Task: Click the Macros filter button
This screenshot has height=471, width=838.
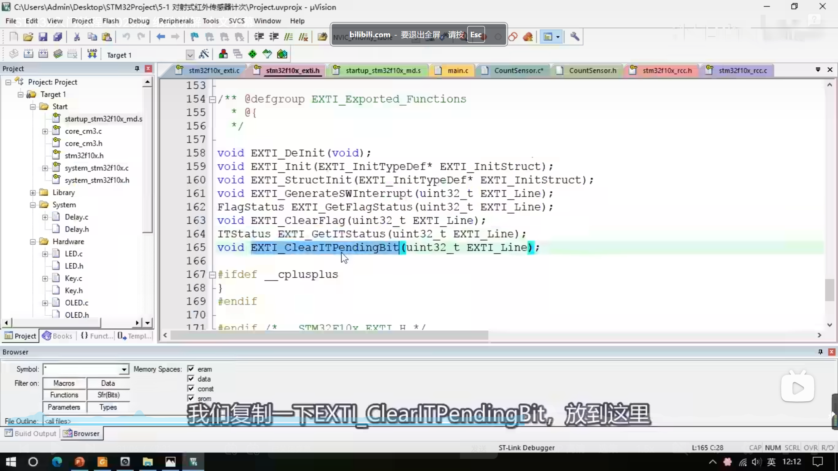Action: [x=64, y=383]
